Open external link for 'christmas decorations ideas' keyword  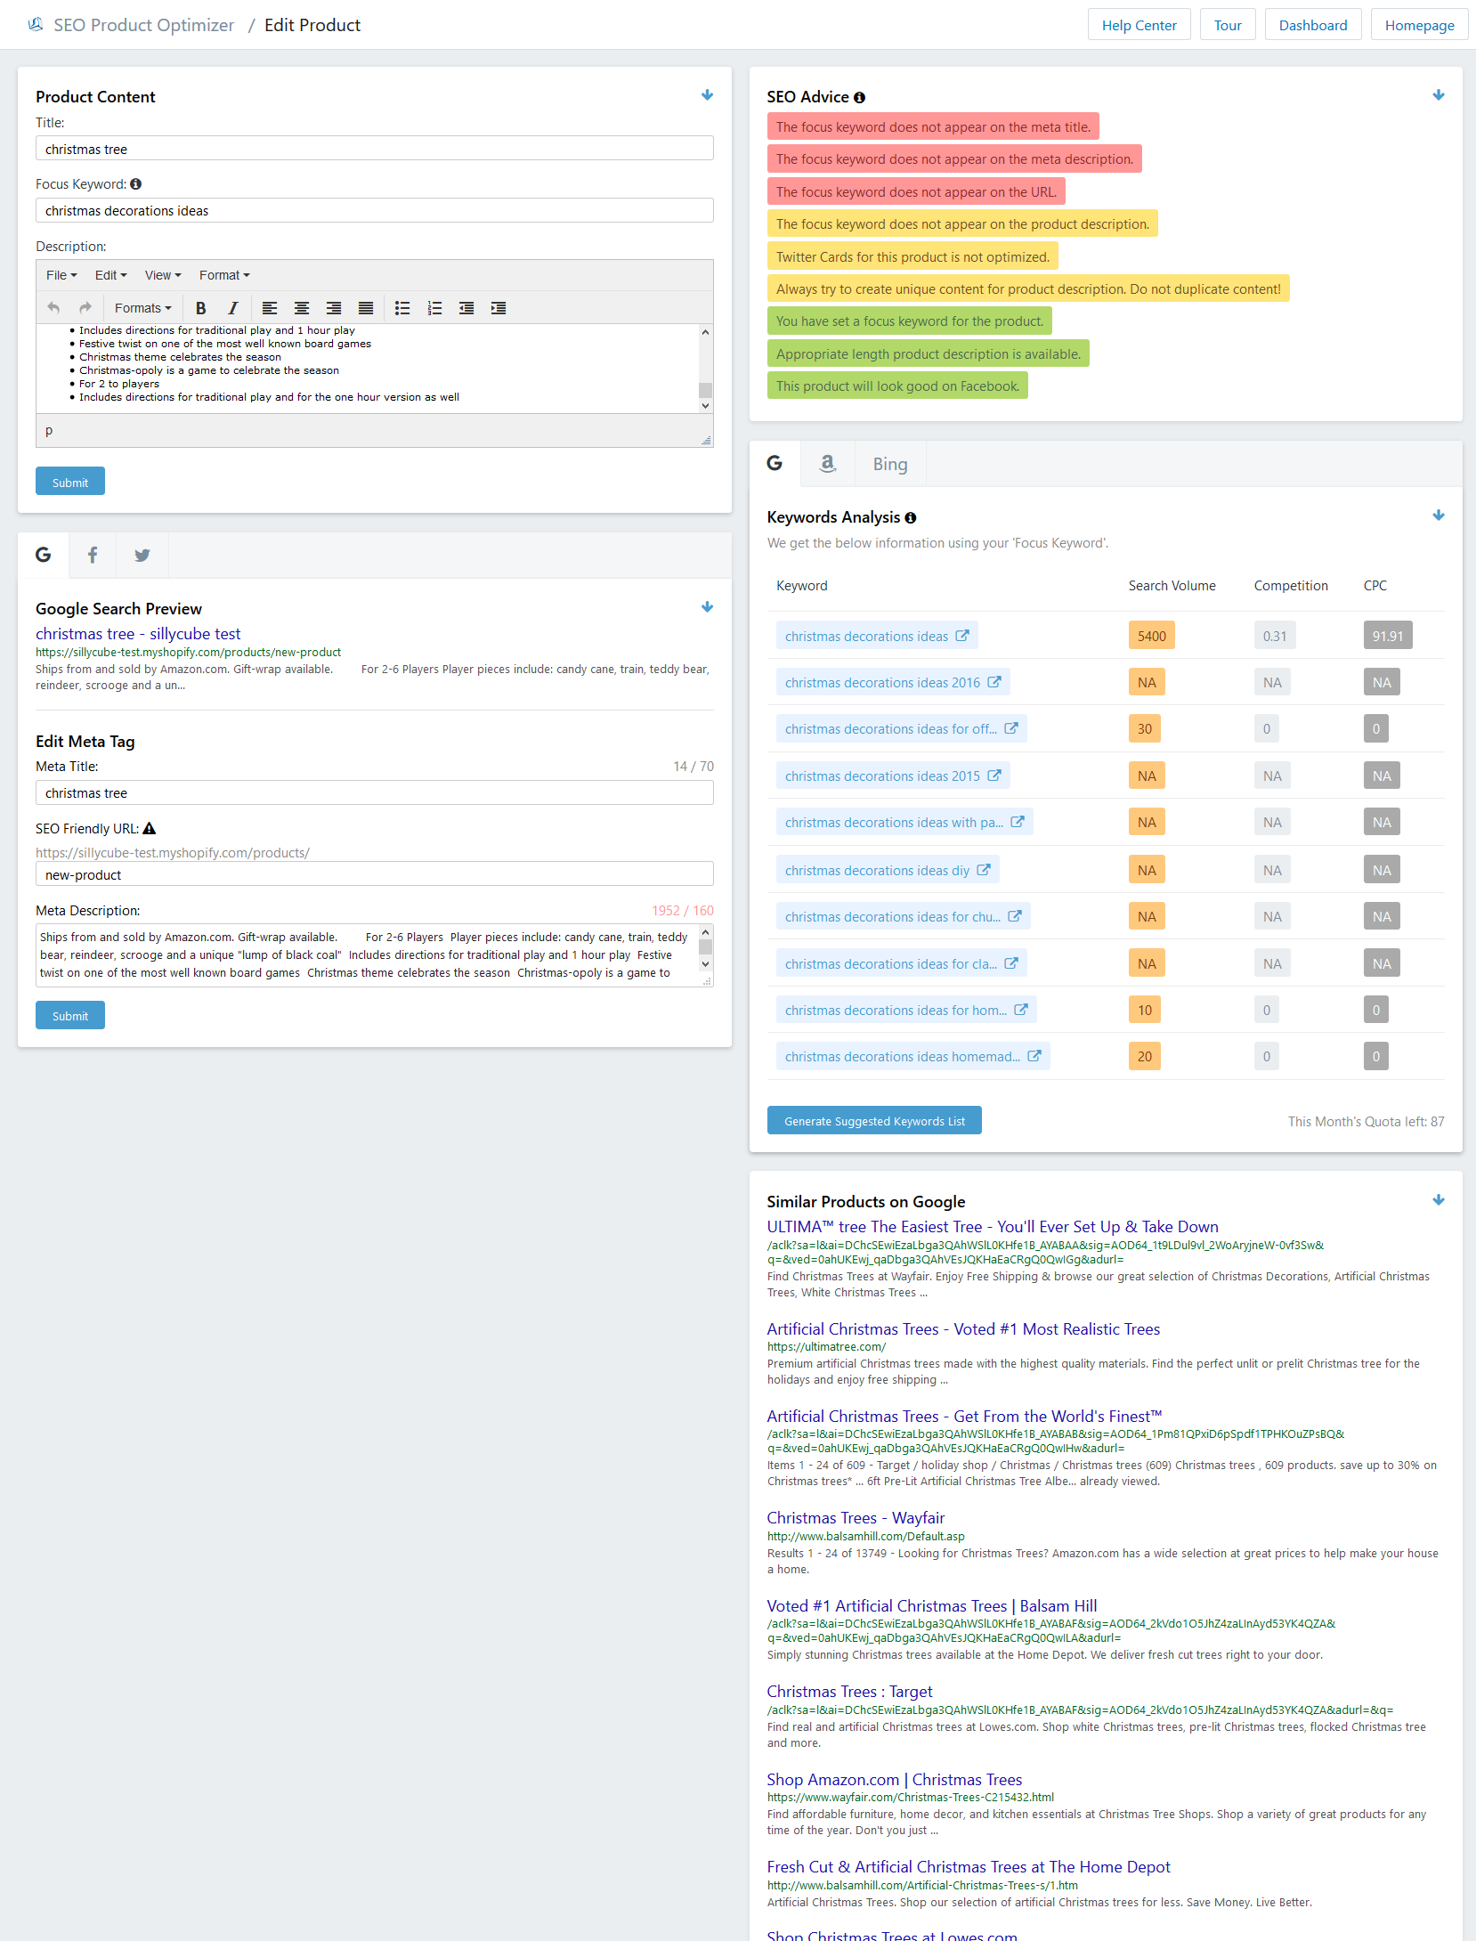pyautogui.click(x=962, y=636)
